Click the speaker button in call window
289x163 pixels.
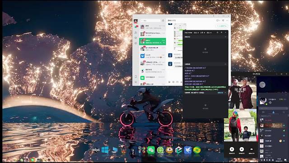coord(242,149)
